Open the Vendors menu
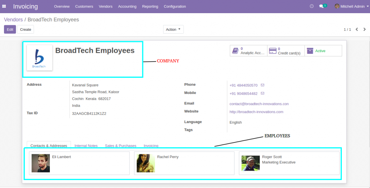370x188 pixels. pyautogui.click(x=106, y=7)
